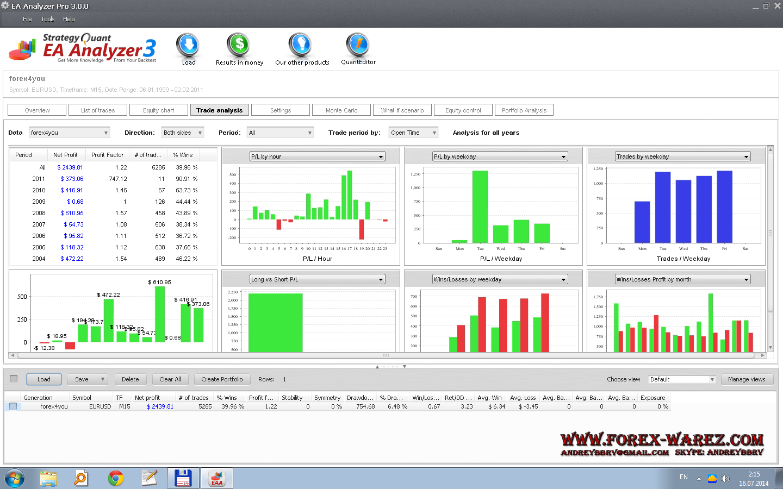The width and height of the screenshot is (783, 489).
Task: Click the Manage views button
Action: [746, 379]
